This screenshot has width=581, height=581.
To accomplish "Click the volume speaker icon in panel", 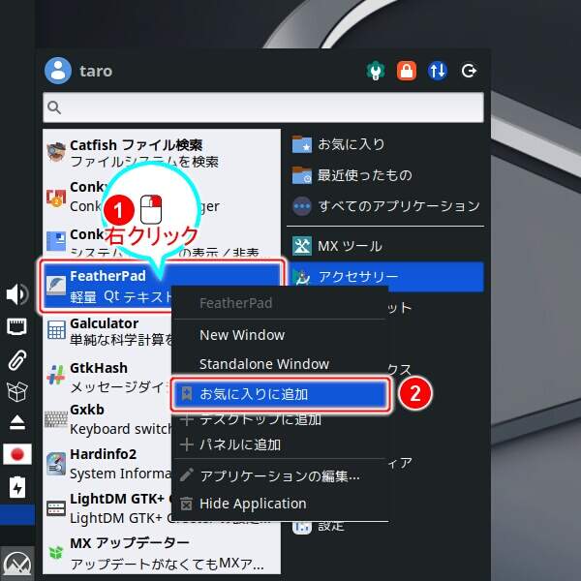I will tap(17, 294).
